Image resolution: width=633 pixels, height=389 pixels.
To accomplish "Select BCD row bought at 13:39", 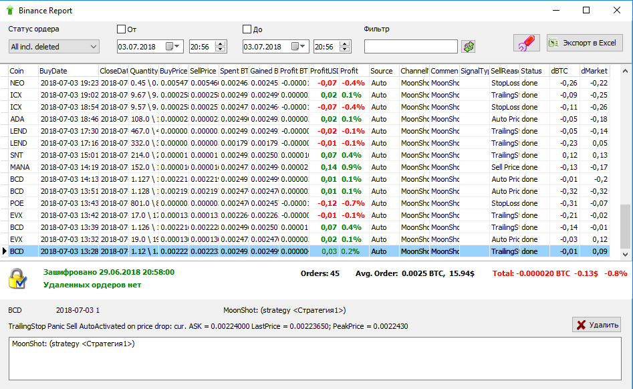I will (309, 227).
